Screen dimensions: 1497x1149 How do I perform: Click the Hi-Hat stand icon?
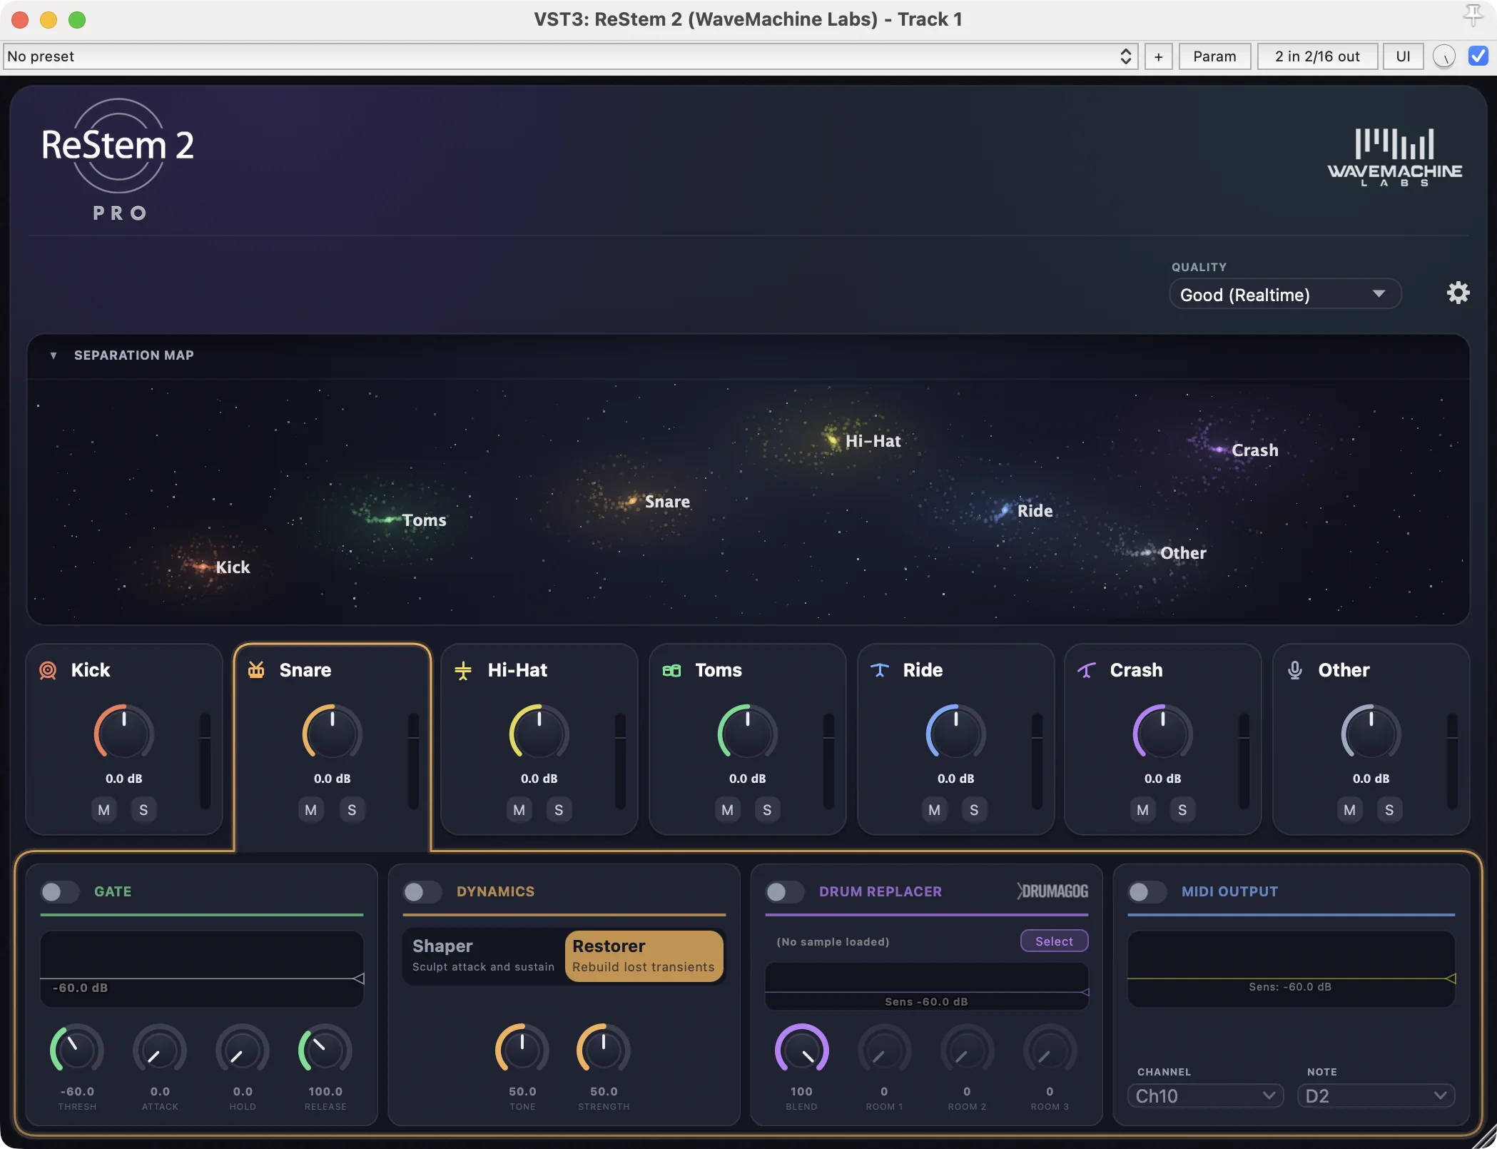click(x=463, y=670)
